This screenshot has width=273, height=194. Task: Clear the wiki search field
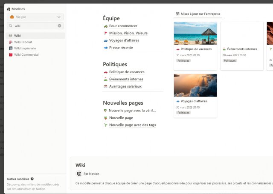tap(59, 26)
